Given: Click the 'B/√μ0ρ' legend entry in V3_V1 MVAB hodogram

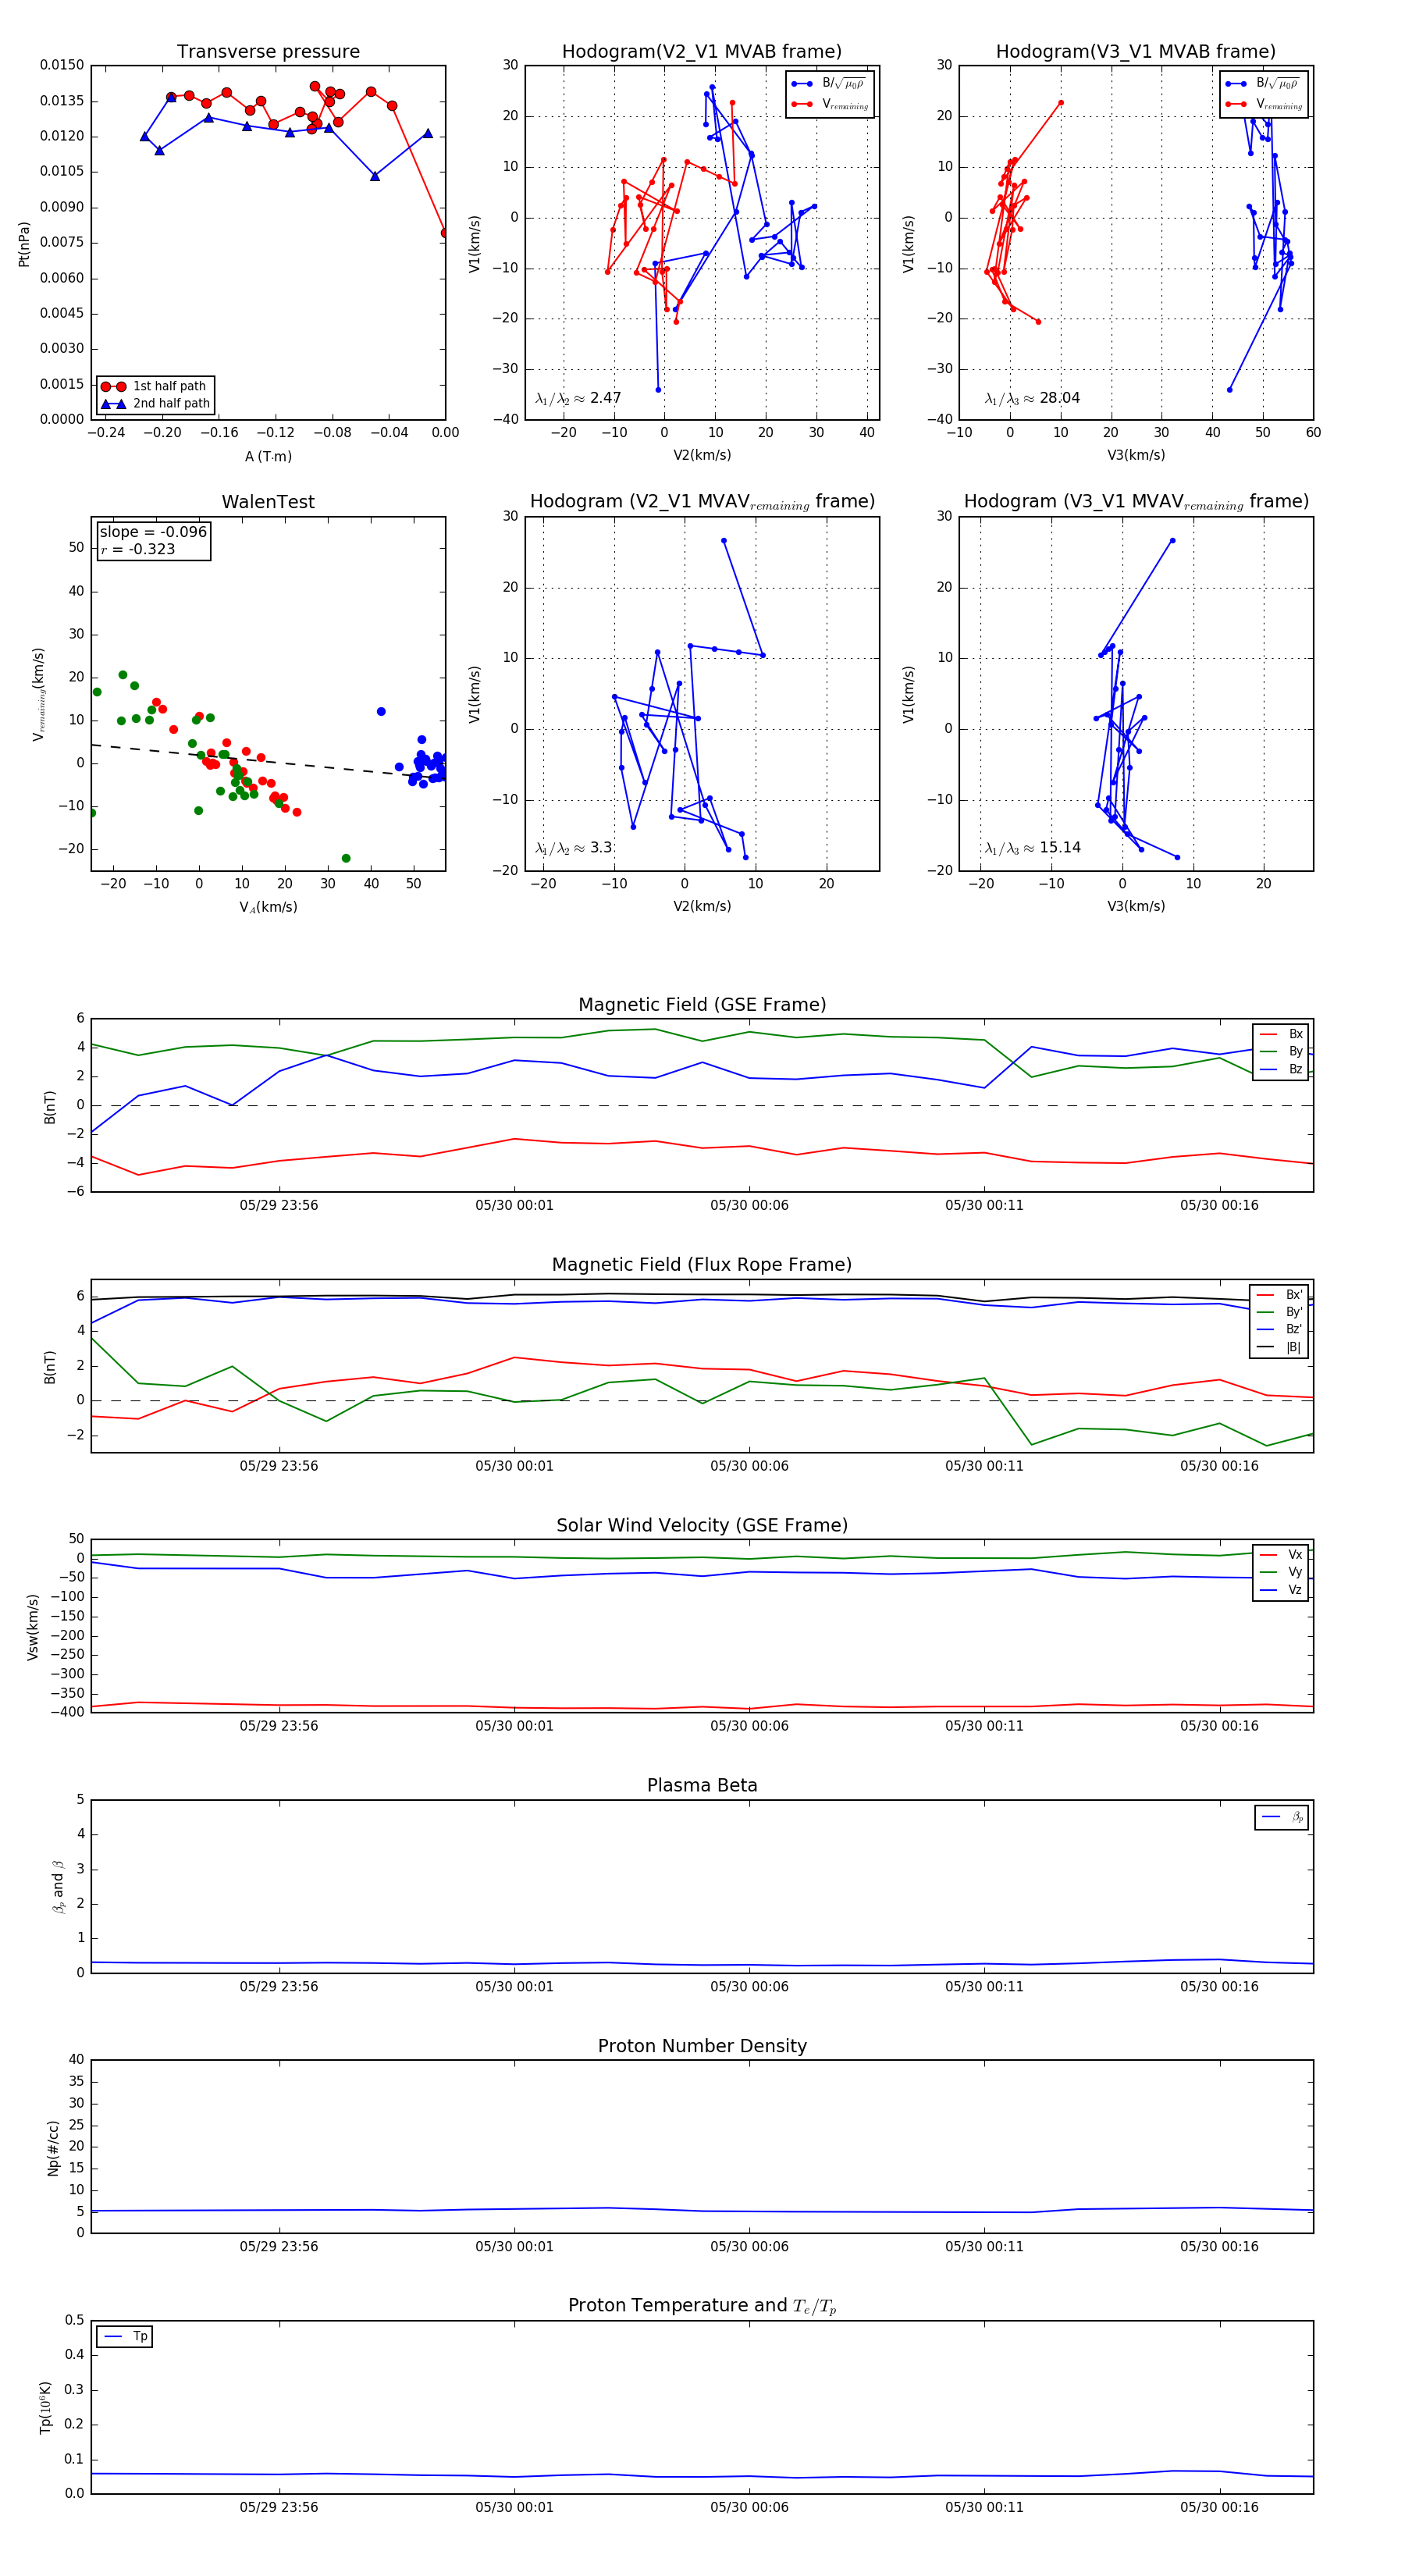Looking at the screenshot, I should click(x=1263, y=84).
